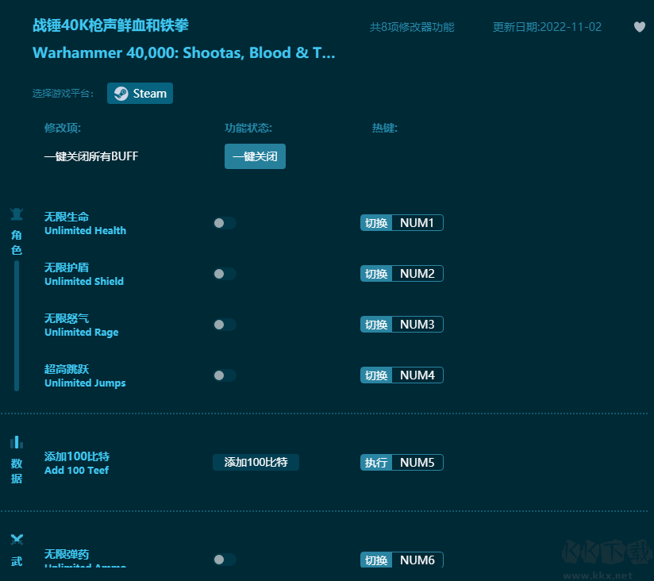The width and height of the screenshot is (654, 581).
Task: Click 切换 label beside NUM2
Action: pos(376,274)
